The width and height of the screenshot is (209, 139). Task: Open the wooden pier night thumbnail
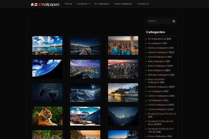click(85, 46)
